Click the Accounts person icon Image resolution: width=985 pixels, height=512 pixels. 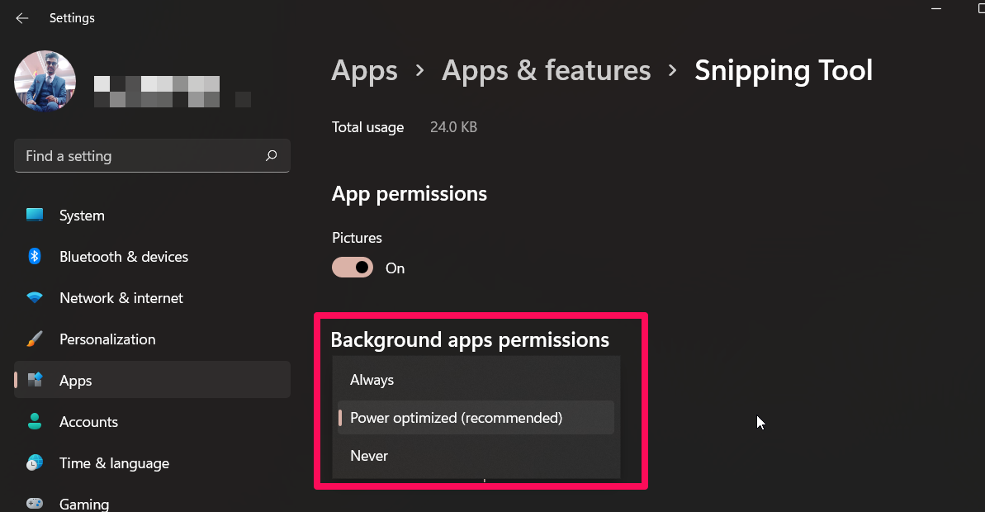point(35,422)
